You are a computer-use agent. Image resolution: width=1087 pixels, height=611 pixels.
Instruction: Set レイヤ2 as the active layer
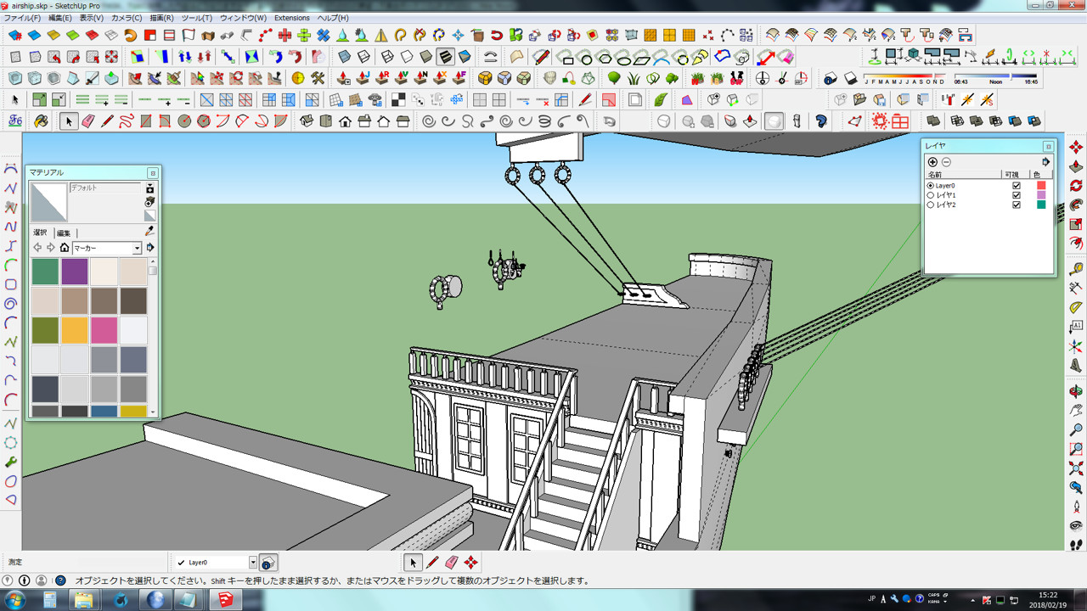coord(931,205)
